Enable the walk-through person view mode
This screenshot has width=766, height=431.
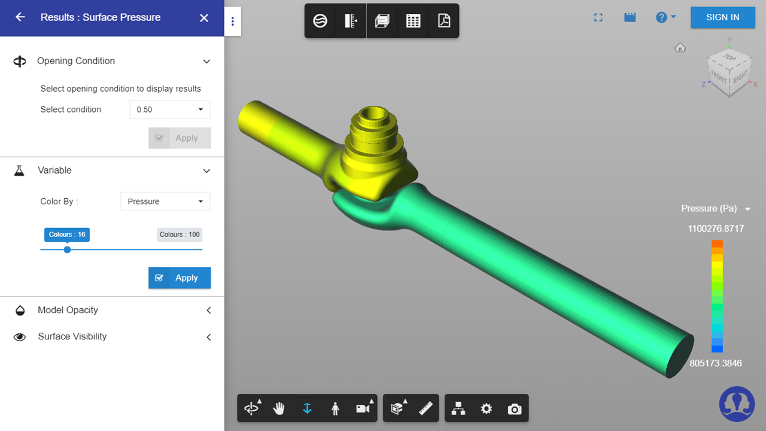coord(335,408)
